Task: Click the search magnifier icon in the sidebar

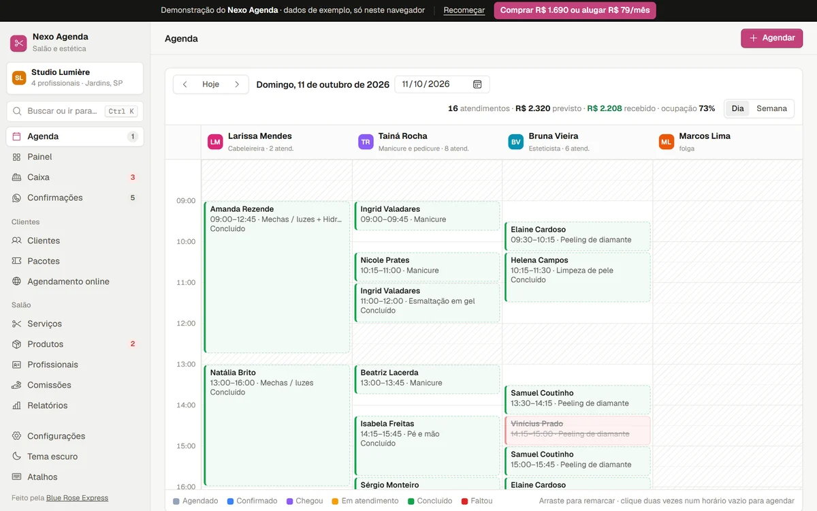Action: point(17,111)
